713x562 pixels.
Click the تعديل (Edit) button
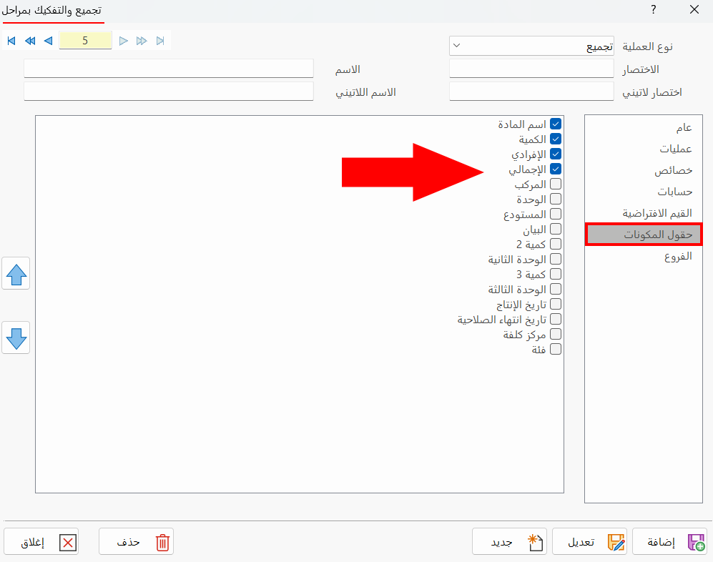589,541
